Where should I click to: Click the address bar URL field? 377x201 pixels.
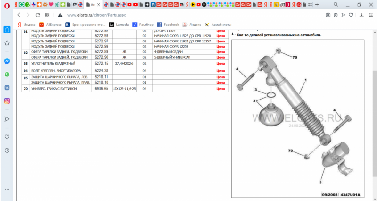pyautogui.click(x=141, y=15)
